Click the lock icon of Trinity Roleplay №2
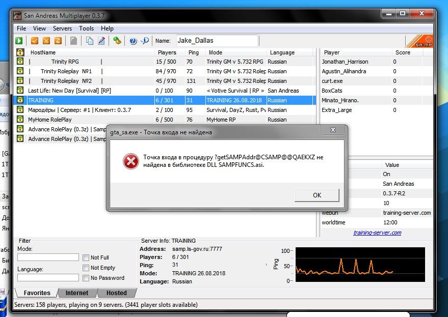 click(x=20, y=81)
